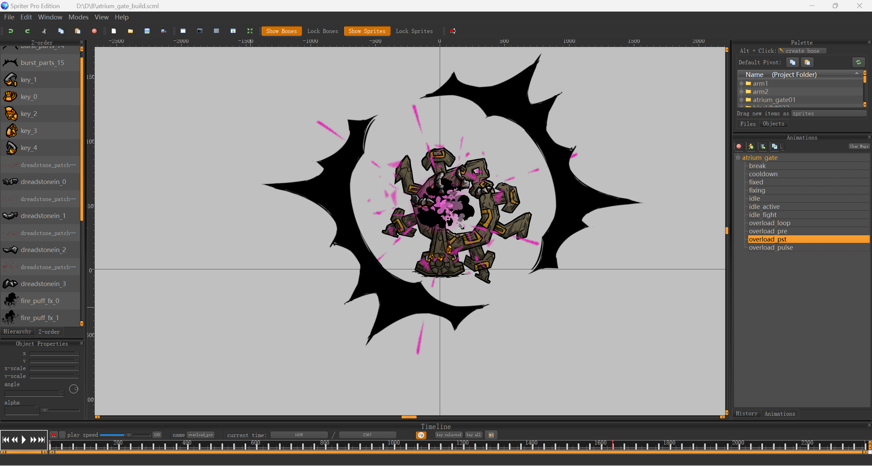Click the red delete animation icon
This screenshot has height=466, width=872.
pyautogui.click(x=739, y=146)
